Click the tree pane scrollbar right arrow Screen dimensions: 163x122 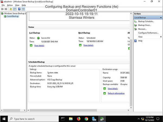25,110
